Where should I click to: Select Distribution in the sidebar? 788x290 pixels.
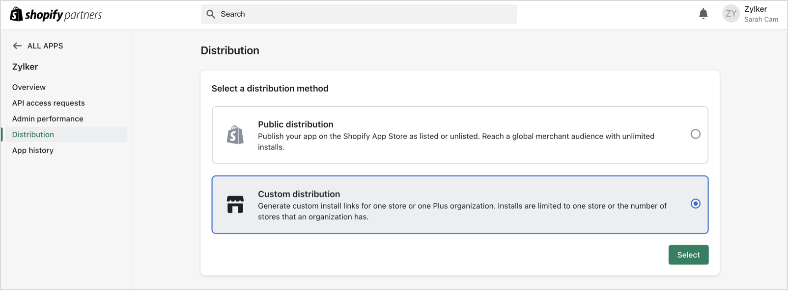[x=33, y=134]
